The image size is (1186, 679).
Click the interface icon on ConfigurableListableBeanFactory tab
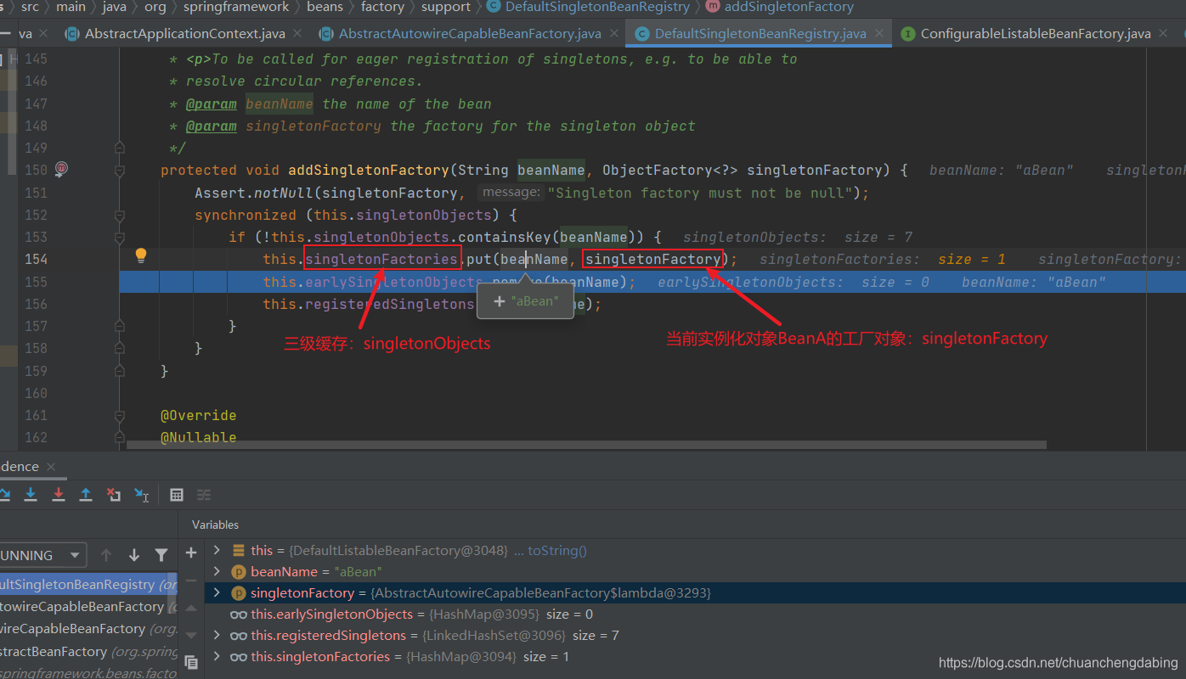[x=908, y=34]
